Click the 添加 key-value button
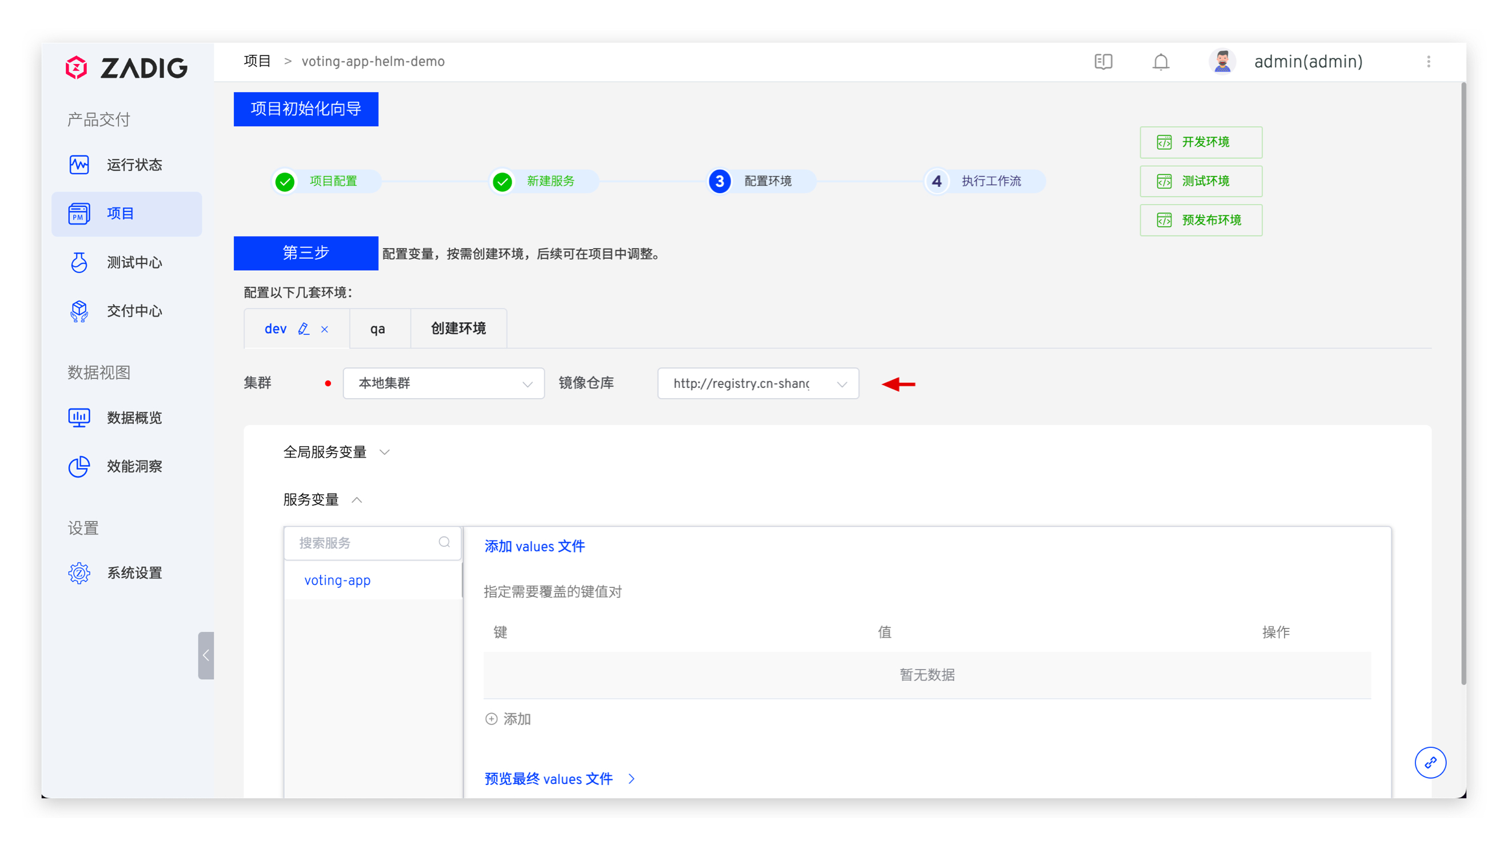This screenshot has width=1508, height=841. tap(508, 718)
